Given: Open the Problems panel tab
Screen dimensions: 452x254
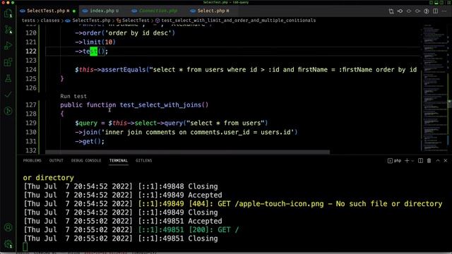Looking at the screenshot, I should click(x=32, y=161).
